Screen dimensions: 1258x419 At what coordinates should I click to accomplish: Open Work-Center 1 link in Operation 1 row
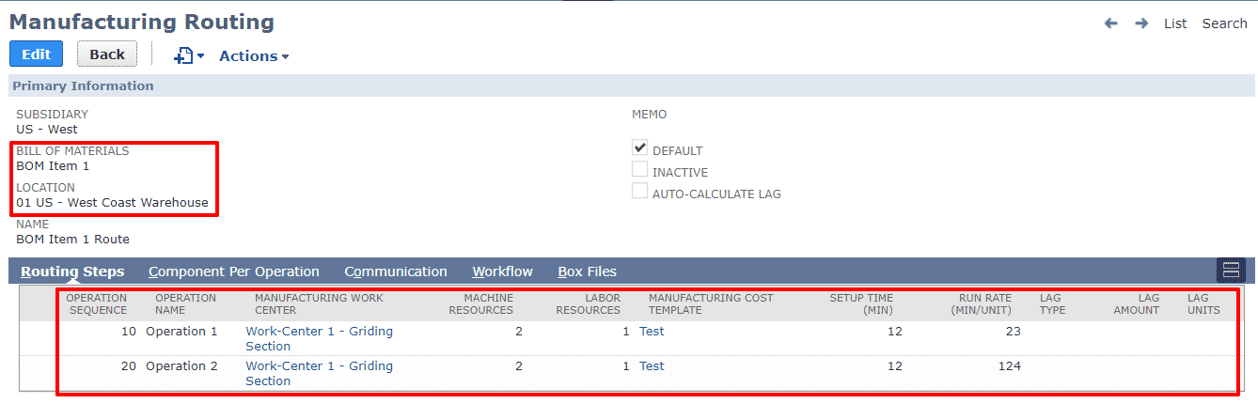tap(319, 338)
